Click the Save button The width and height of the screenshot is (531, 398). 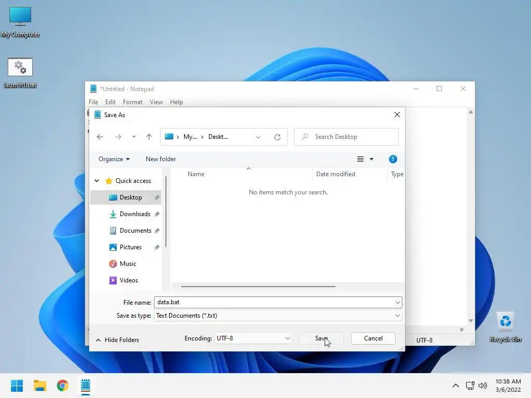pos(322,338)
